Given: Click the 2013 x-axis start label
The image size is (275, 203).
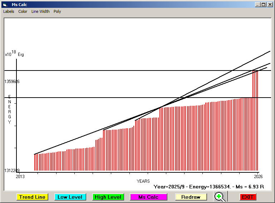Looking at the screenshot, I should (x=20, y=176).
